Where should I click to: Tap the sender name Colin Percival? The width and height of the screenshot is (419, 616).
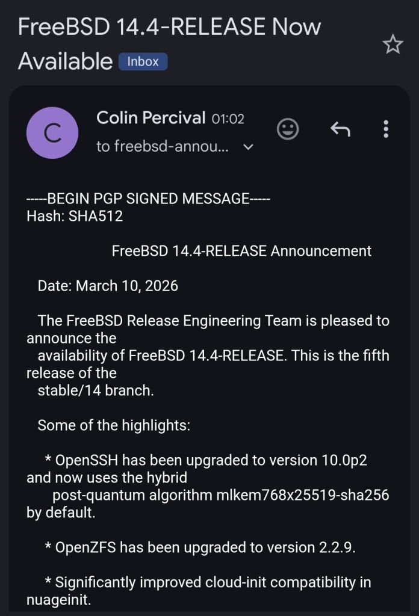[x=151, y=118]
